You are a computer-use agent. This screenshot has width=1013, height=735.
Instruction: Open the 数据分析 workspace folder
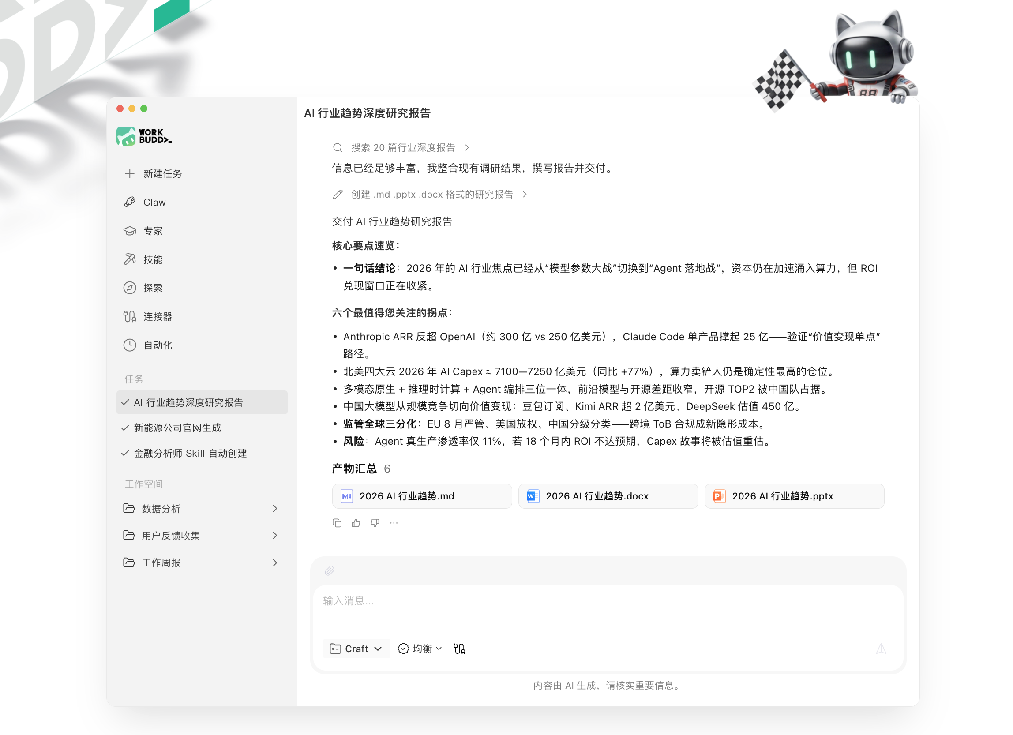(x=202, y=508)
